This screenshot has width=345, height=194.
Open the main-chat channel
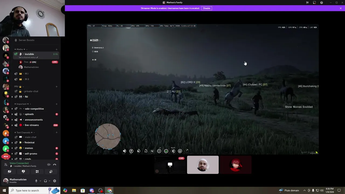point(36,137)
